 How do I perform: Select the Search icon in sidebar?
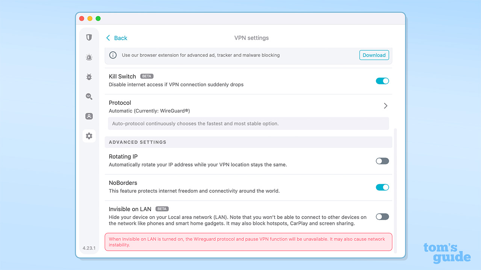click(89, 96)
